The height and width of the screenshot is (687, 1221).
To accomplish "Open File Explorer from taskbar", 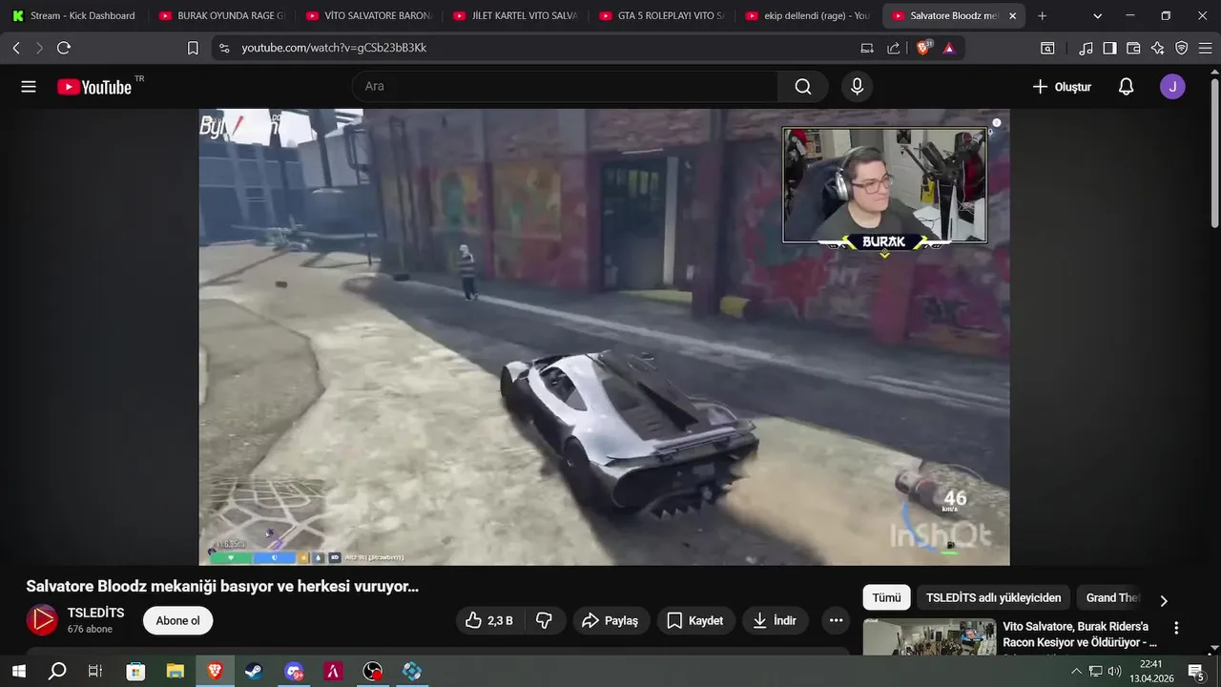I will click(175, 672).
